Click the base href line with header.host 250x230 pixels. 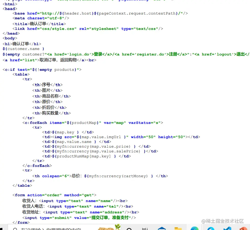coord(100,13)
